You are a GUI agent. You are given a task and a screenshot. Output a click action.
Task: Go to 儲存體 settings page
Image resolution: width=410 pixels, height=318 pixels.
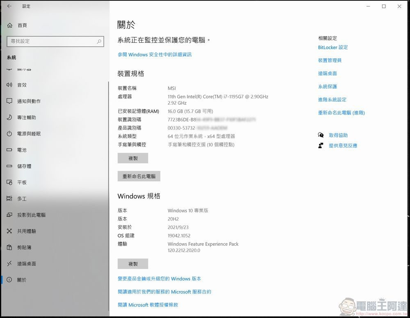pos(55,166)
